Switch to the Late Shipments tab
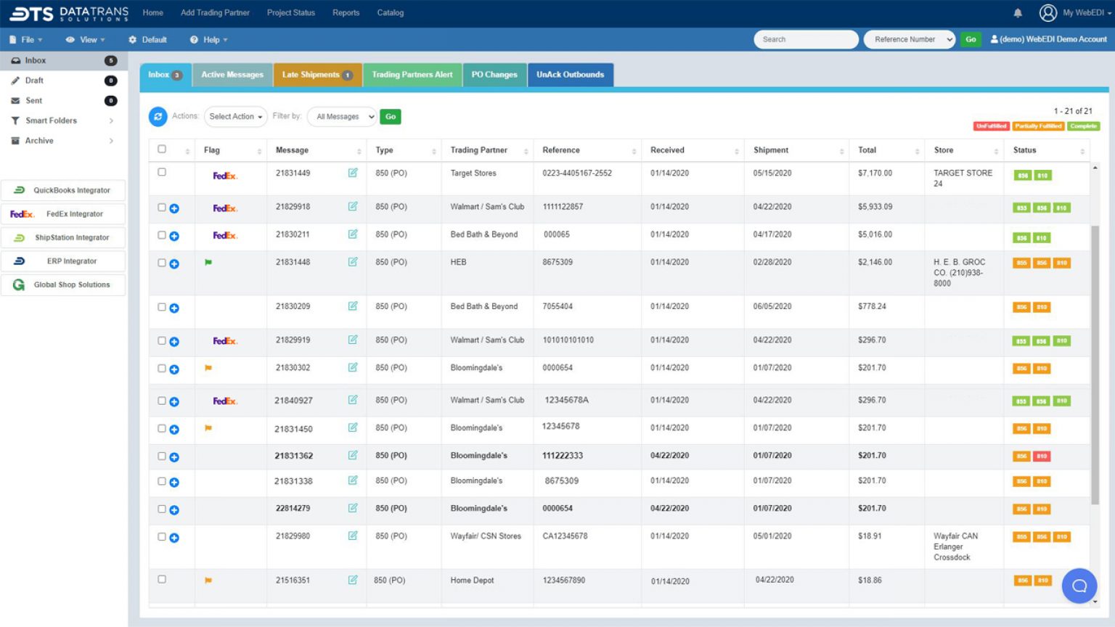This screenshot has height=627, width=1115. pyautogui.click(x=317, y=74)
